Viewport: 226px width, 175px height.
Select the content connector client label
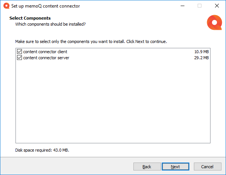point(45,52)
